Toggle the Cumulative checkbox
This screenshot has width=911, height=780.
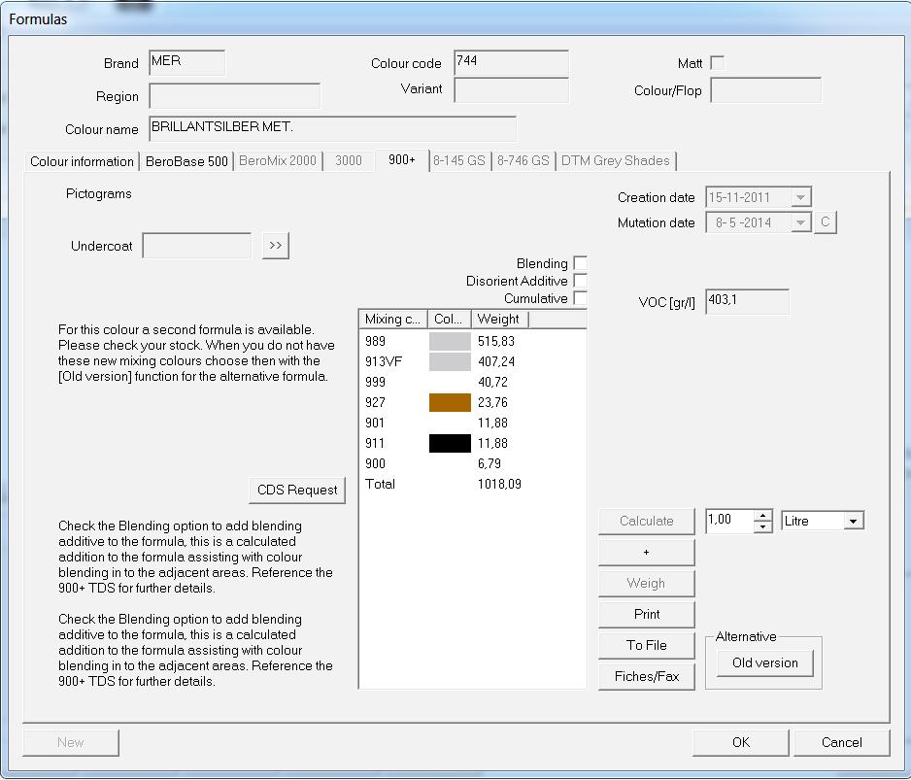580,298
